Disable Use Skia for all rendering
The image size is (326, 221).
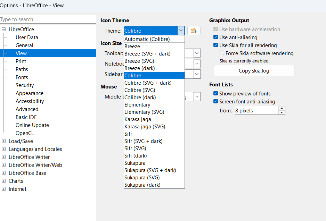tap(215, 45)
